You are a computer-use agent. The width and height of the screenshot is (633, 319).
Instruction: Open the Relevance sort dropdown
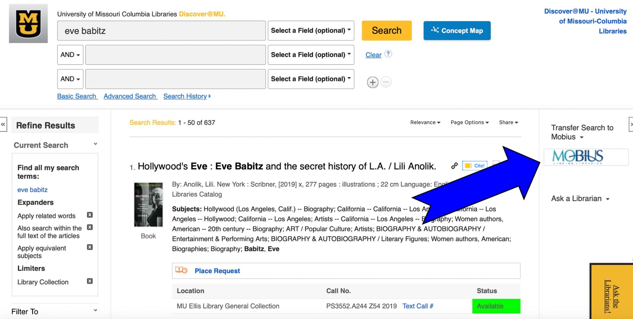[425, 122]
